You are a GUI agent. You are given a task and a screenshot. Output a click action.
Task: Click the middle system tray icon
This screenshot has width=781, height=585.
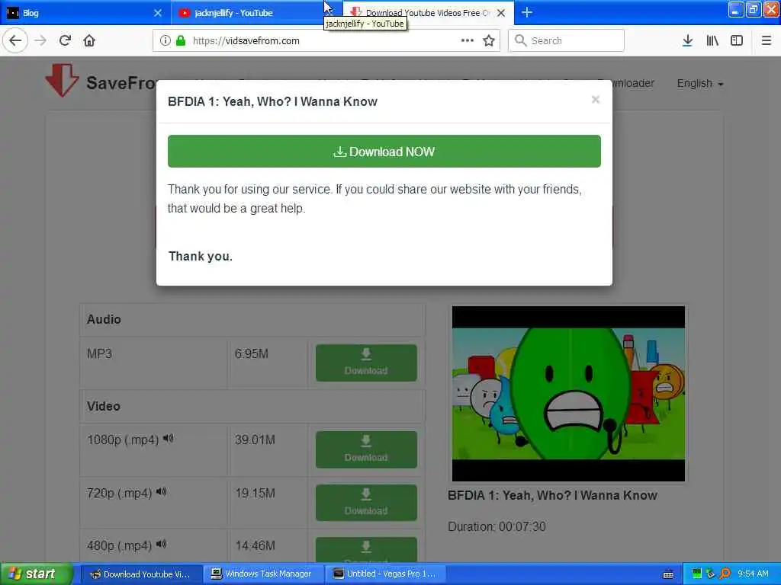[x=711, y=574]
